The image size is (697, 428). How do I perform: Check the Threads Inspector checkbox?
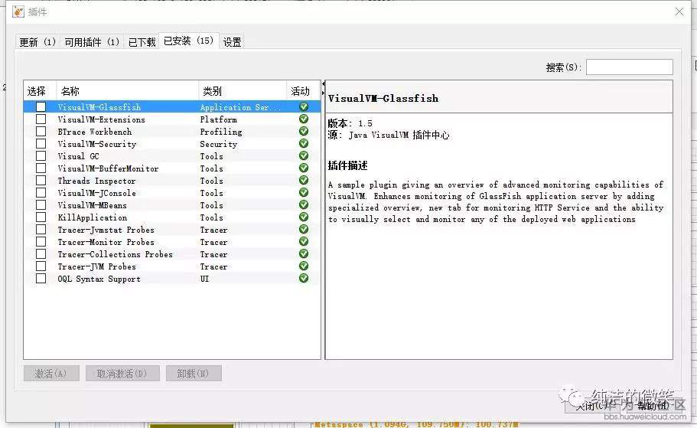tap(41, 180)
